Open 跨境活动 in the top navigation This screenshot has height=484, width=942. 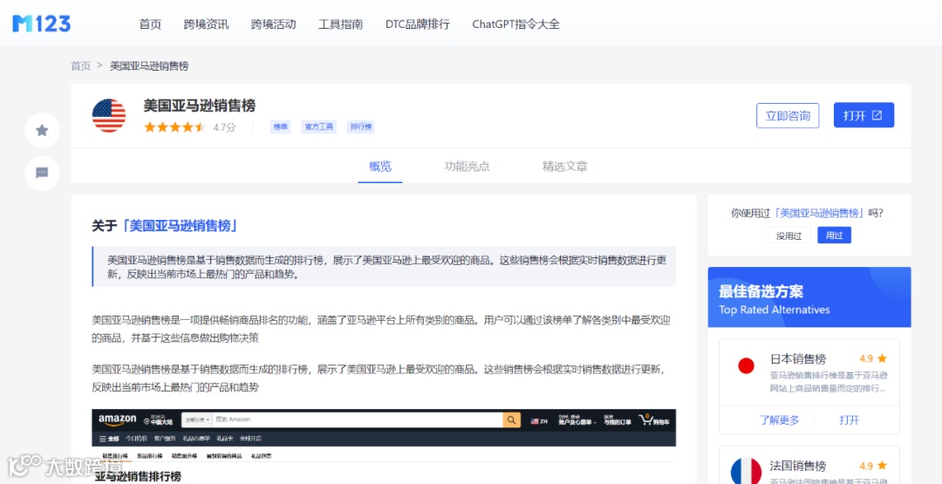[x=273, y=24]
